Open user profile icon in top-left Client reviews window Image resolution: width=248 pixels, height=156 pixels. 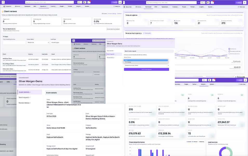120,2
